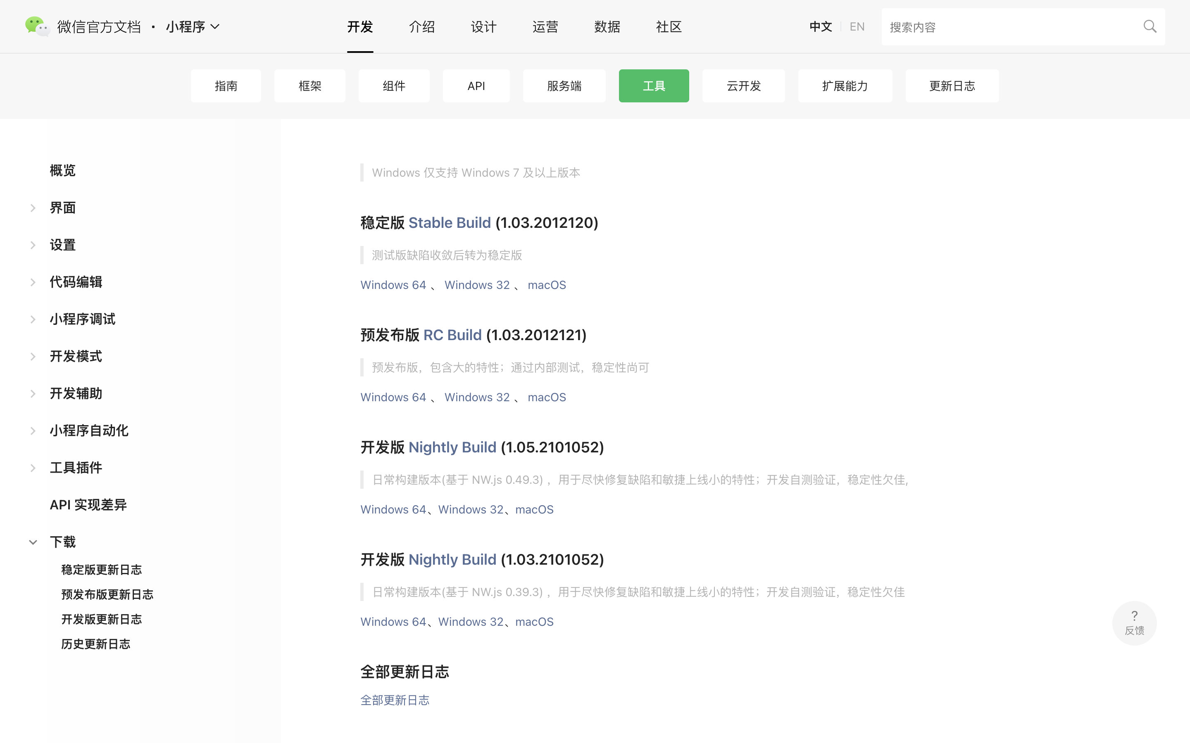Screen dimensions: 1190x743
Task: Open 预发布版更新日志 in the sidebar
Action: coord(107,594)
